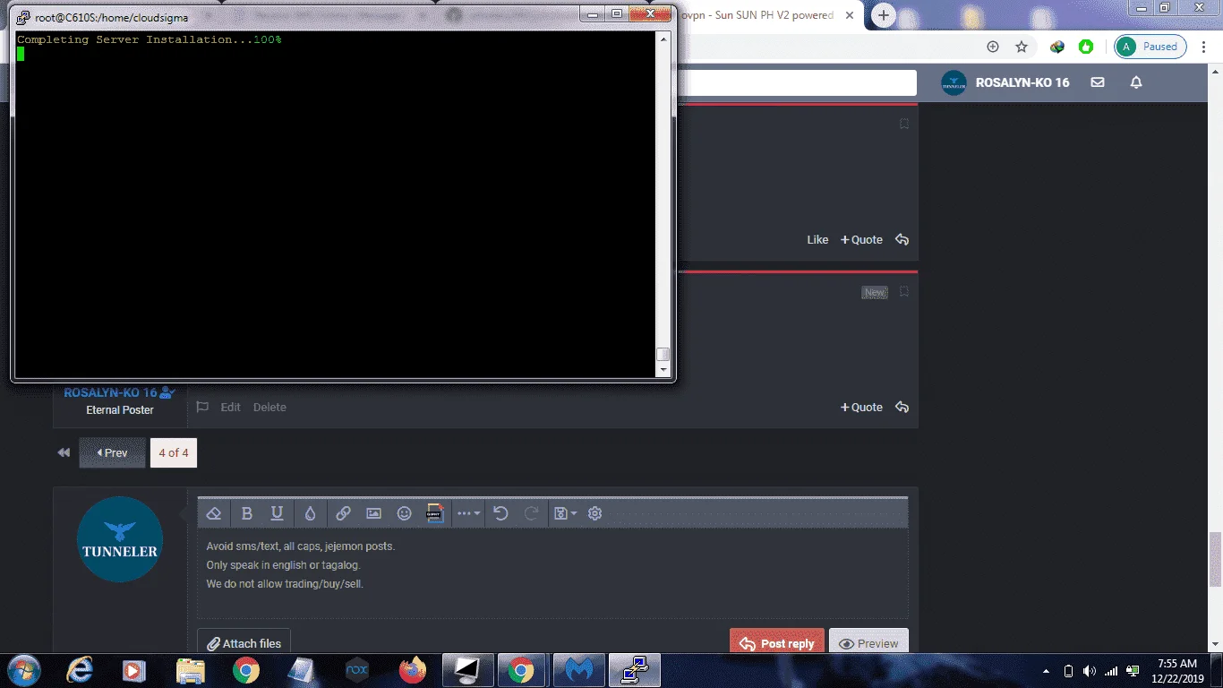
Task: Open the Internet Download Manager extension icon
Action: [1057, 47]
